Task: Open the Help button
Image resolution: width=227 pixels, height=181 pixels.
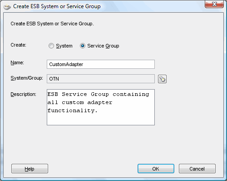Action: coord(30,169)
